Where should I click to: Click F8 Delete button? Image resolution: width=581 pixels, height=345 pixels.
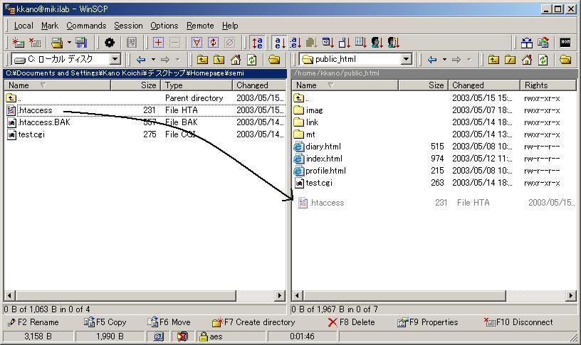click(351, 322)
